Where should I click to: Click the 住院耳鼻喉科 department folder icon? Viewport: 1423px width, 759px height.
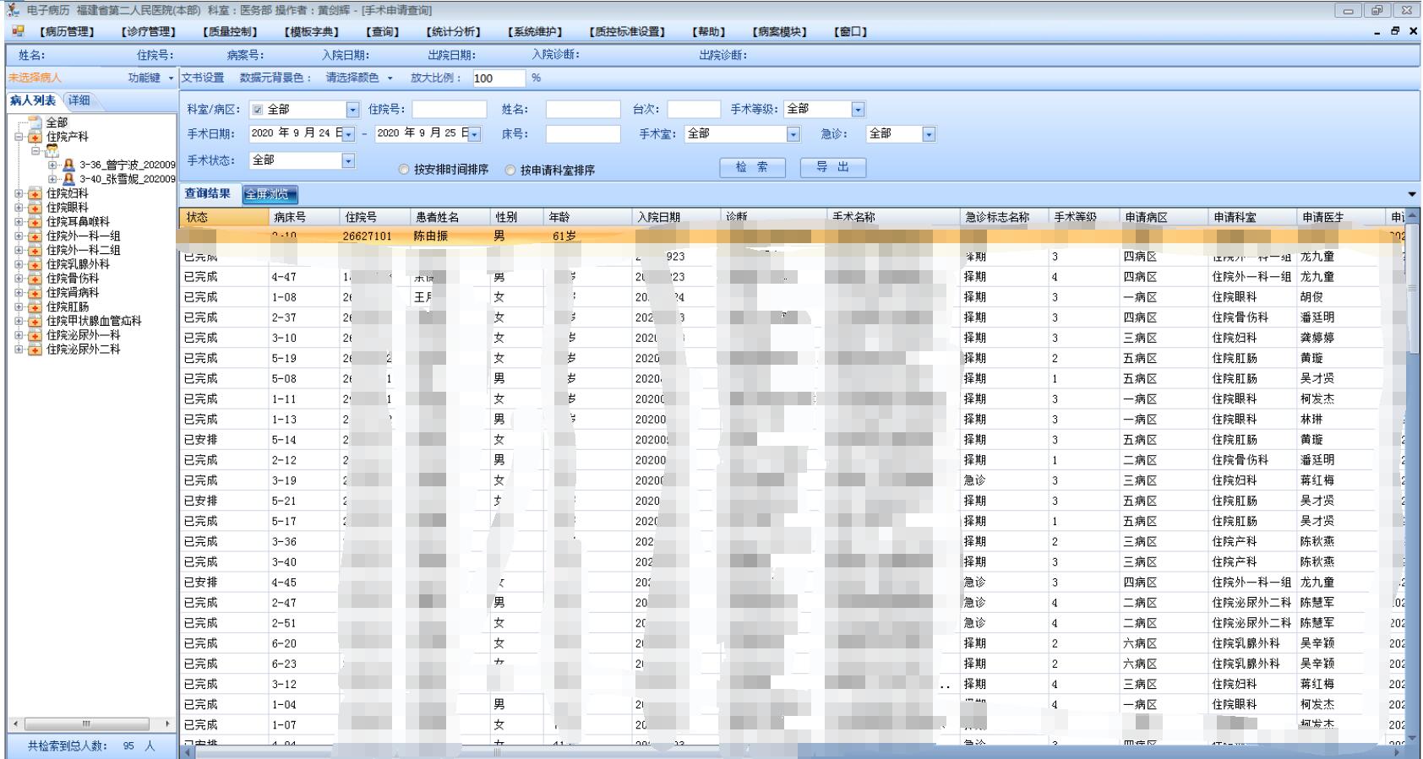(x=35, y=222)
